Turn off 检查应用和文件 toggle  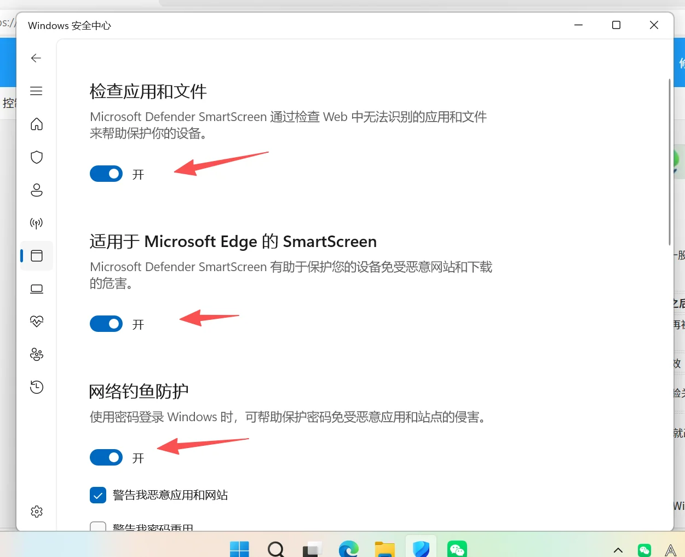pos(106,174)
